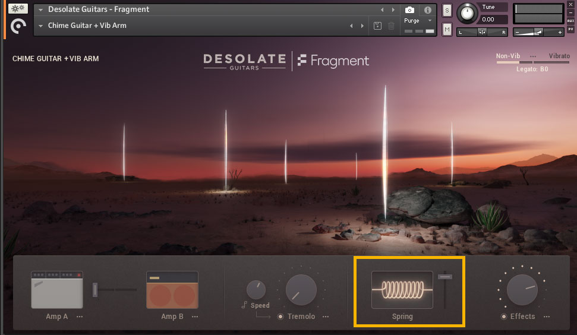Click the Tremolo depth knob
The image size is (577, 335).
click(x=301, y=290)
